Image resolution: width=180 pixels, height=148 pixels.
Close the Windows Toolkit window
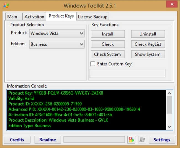pos(172,4)
